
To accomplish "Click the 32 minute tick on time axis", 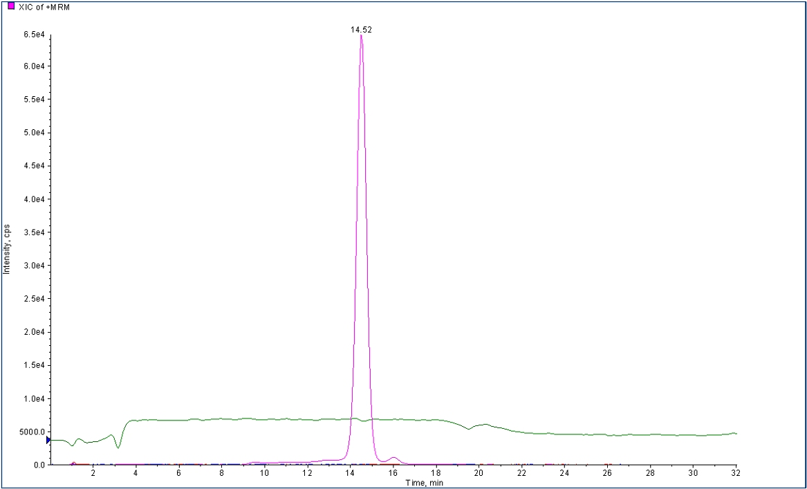I will click(x=736, y=473).
